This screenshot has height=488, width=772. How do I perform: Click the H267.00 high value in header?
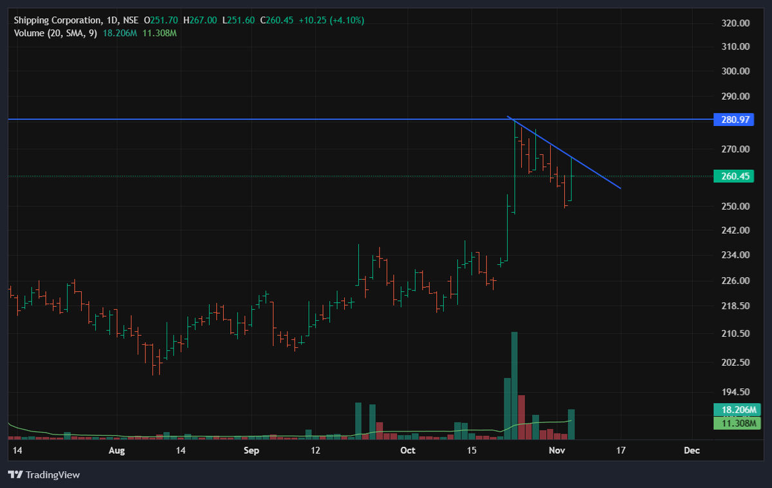(x=200, y=20)
